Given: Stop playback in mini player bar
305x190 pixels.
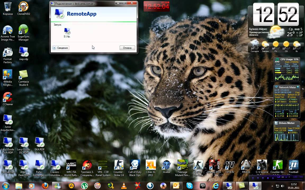Looking at the screenshot, I should (268, 178).
